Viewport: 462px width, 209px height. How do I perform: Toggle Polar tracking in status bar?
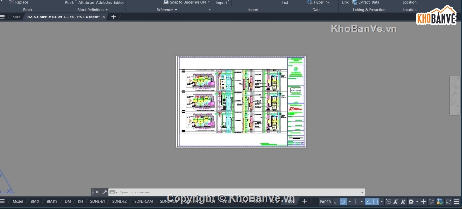[343, 202]
